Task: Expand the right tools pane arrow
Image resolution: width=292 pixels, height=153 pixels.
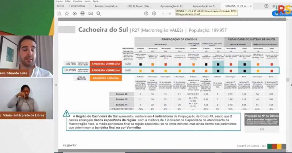Action: coord(291,85)
